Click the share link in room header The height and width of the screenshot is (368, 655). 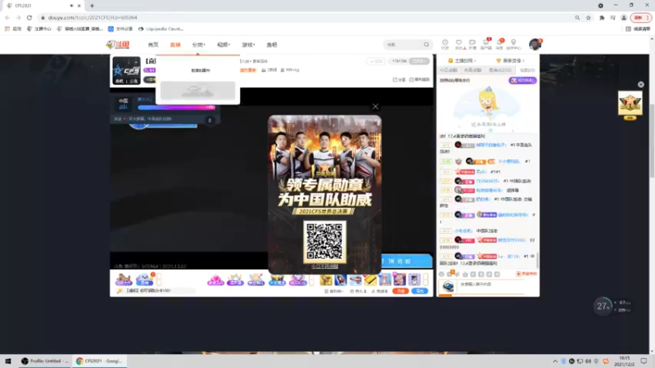coord(399,79)
